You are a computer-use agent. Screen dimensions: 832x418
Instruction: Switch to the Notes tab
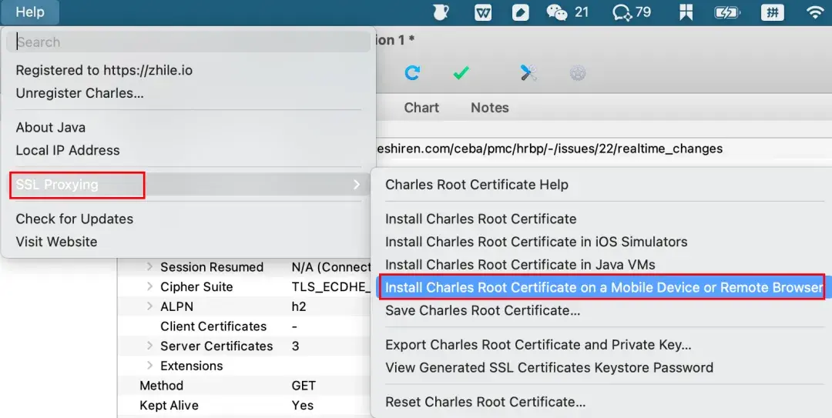[x=490, y=108]
